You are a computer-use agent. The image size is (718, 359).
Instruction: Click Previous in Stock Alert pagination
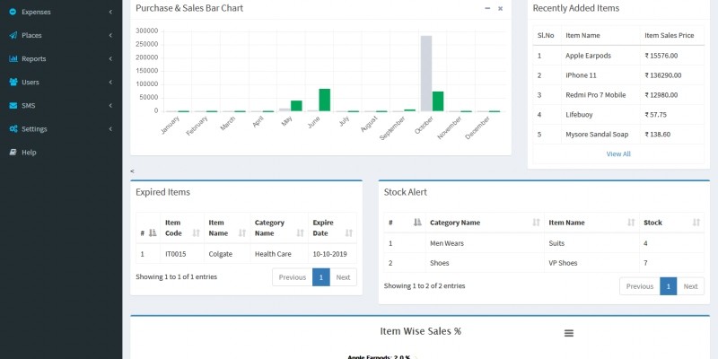pos(640,286)
